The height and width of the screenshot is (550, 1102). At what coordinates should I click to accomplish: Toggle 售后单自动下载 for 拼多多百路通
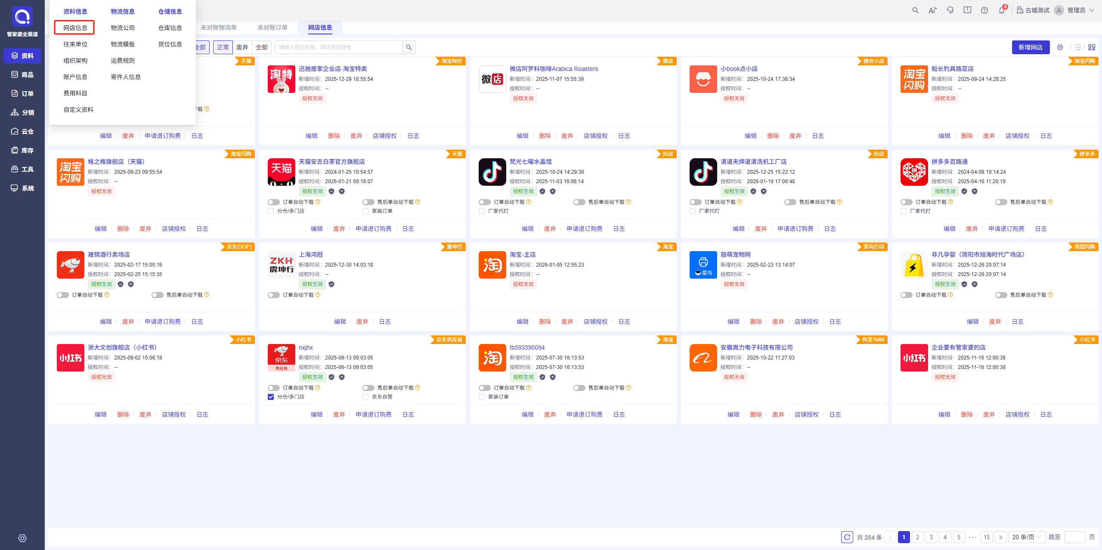click(x=1001, y=202)
